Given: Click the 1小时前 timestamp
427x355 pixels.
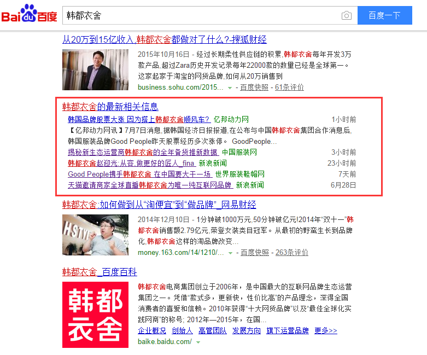Looking at the screenshot, I should (x=344, y=119).
